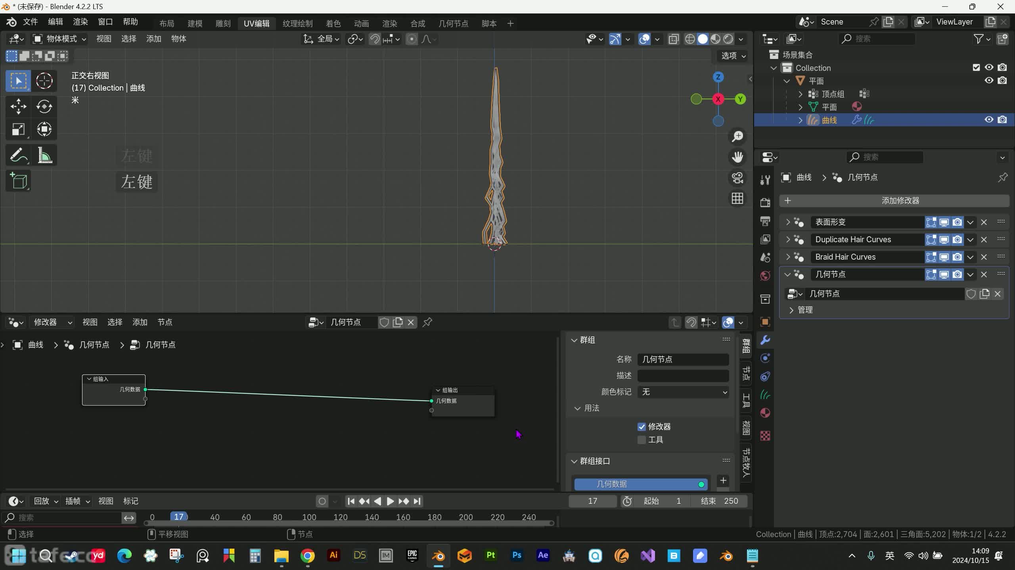The width and height of the screenshot is (1015, 570).
Task: Toggle viewport visibility of 平面 object
Action: (989, 80)
